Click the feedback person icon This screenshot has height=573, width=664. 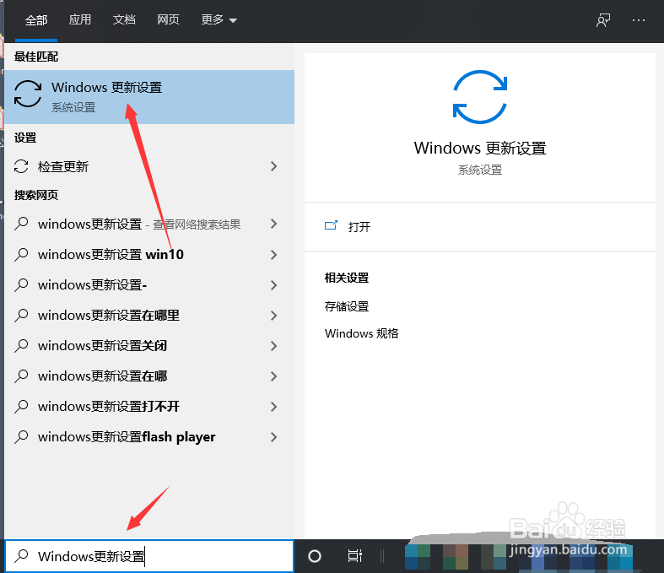click(603, 20)
